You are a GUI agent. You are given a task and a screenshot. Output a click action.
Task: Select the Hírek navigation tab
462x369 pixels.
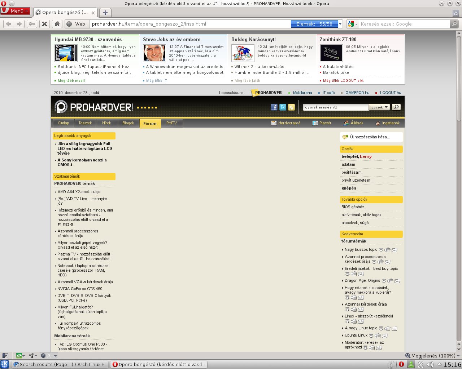pyautogui.click(x=106, y=123)
